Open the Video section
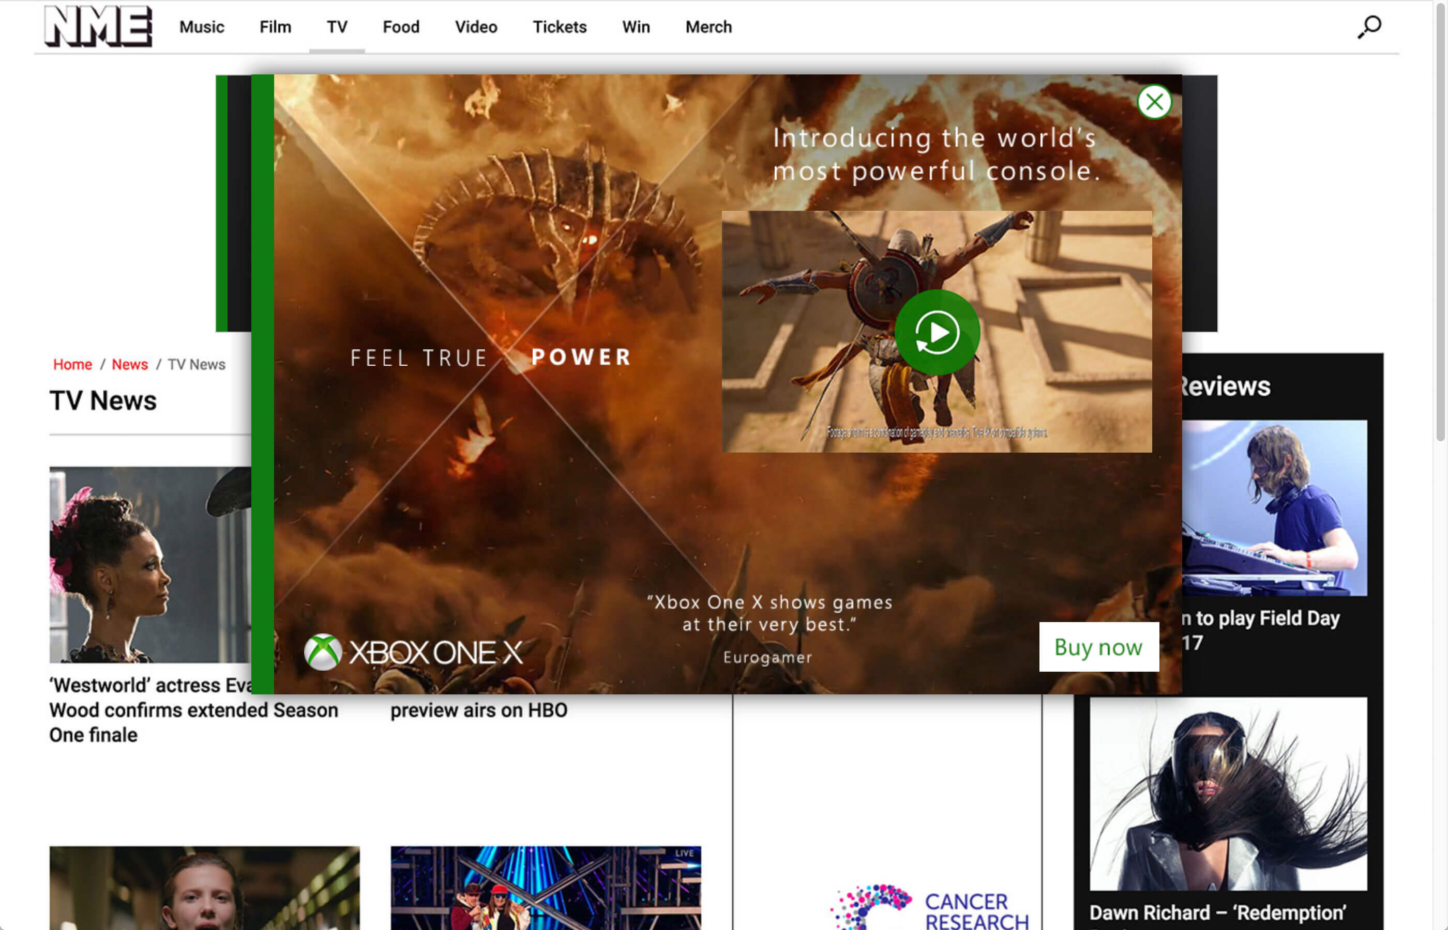1448x930 pixels. click(476, 27)
